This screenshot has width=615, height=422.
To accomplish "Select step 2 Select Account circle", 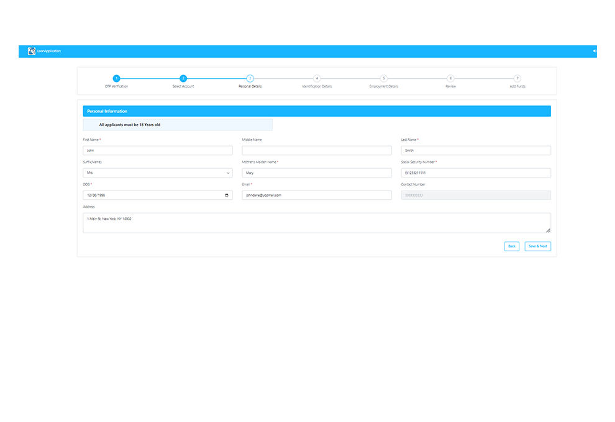I will click(183, 79).
